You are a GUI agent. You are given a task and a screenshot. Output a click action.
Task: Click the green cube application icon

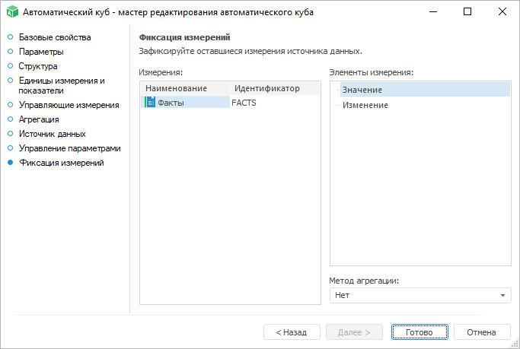(11, 12)
